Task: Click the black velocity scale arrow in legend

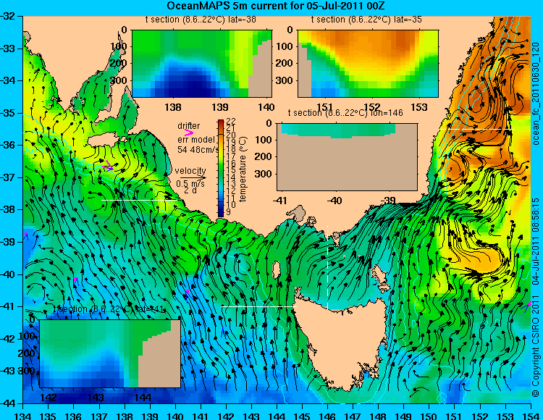Action: point(193,178)
